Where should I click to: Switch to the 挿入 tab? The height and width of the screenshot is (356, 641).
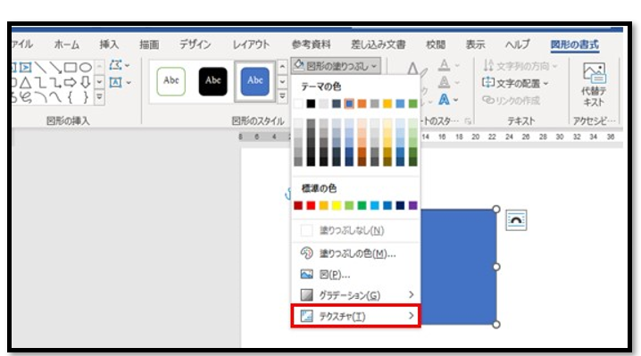[109, 44]
